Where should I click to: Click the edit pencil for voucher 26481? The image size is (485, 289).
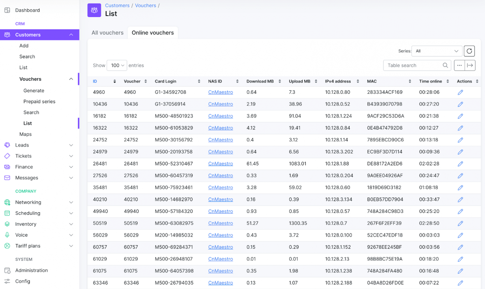pyautogui.click(x=460, y=164)
